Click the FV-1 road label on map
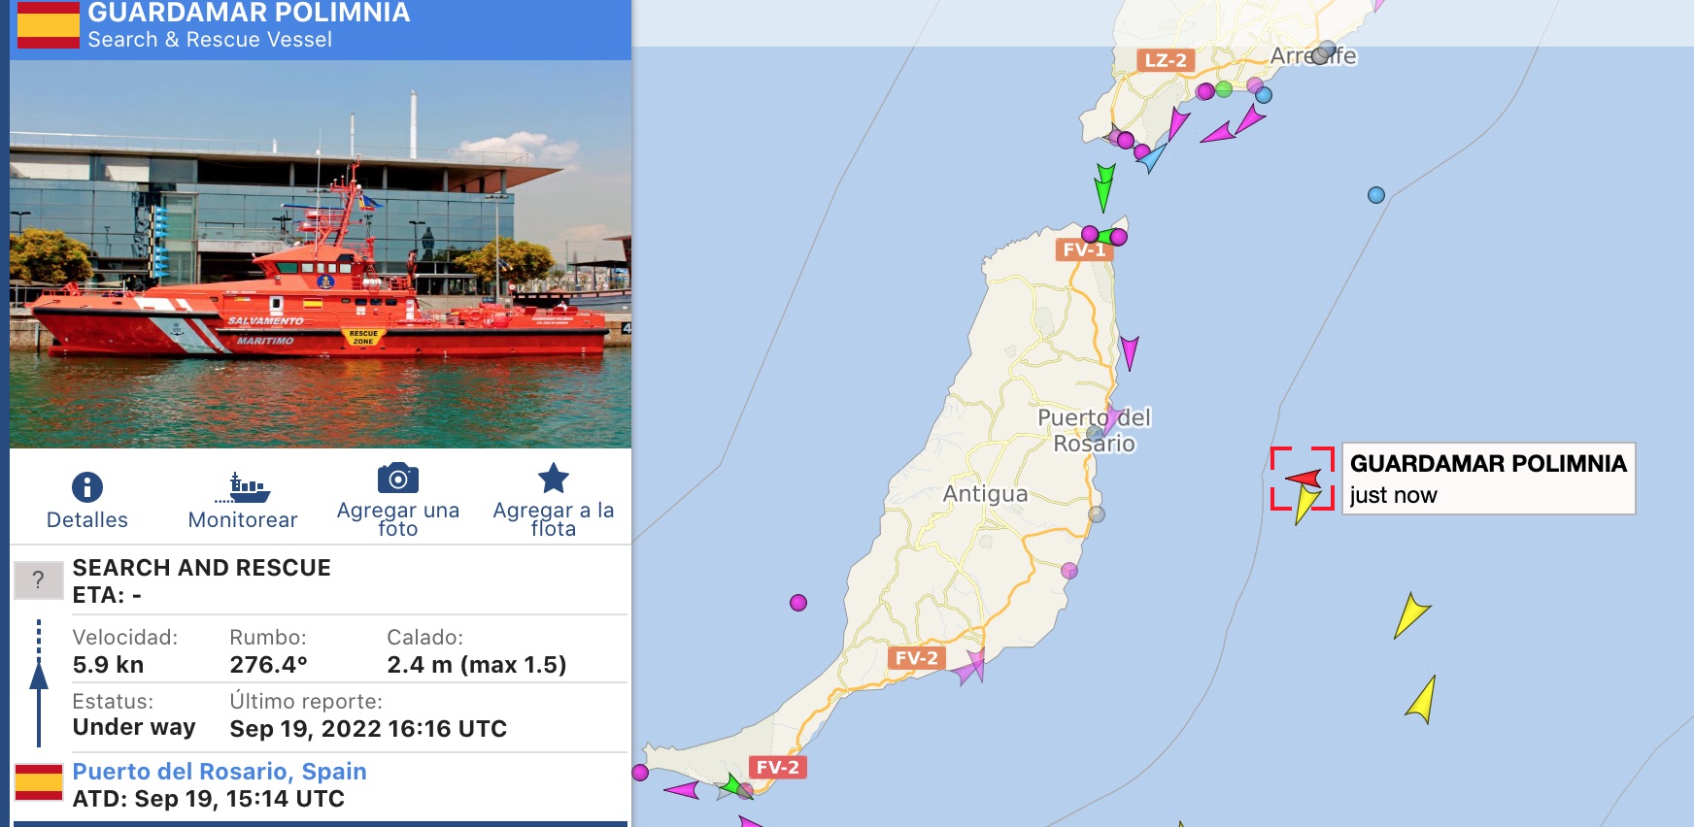 [1083, 249]
